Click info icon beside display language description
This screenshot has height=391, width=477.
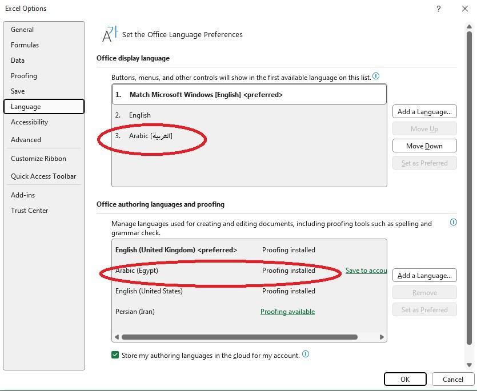click(x=376, y=76)
